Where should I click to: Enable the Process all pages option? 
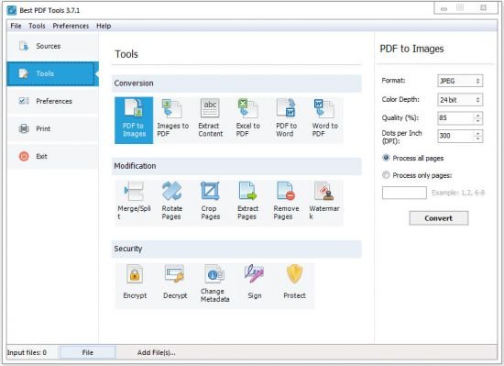point(386,158)
